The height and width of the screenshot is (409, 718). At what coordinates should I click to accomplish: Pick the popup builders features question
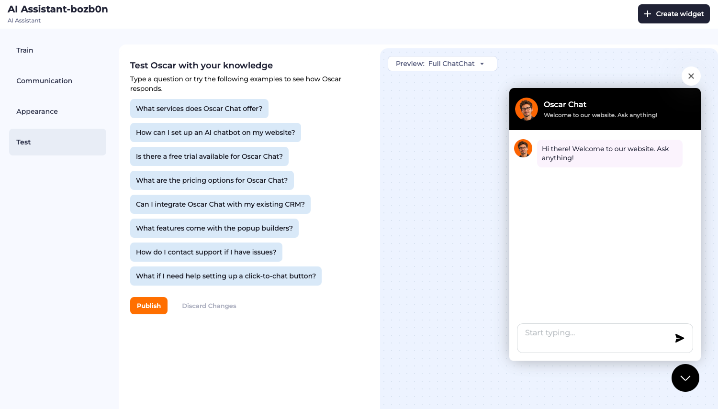(214, 228)
